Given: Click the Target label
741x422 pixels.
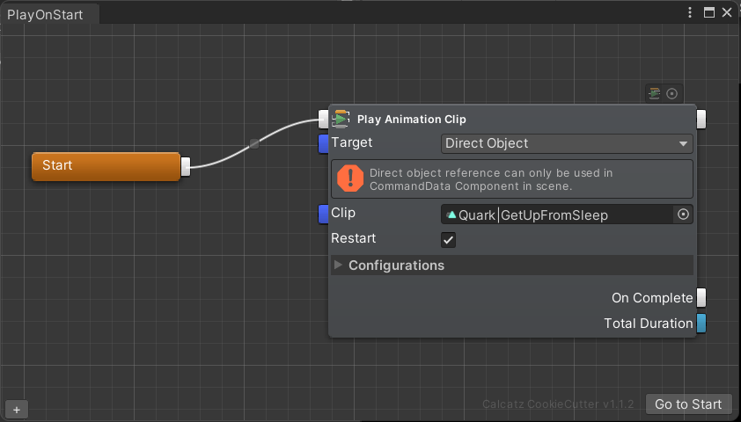Looking at the screenshot, I should [352, 142].
